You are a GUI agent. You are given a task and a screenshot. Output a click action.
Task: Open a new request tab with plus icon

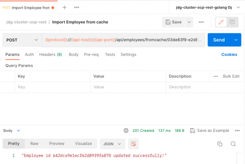[x=64, y=7]
